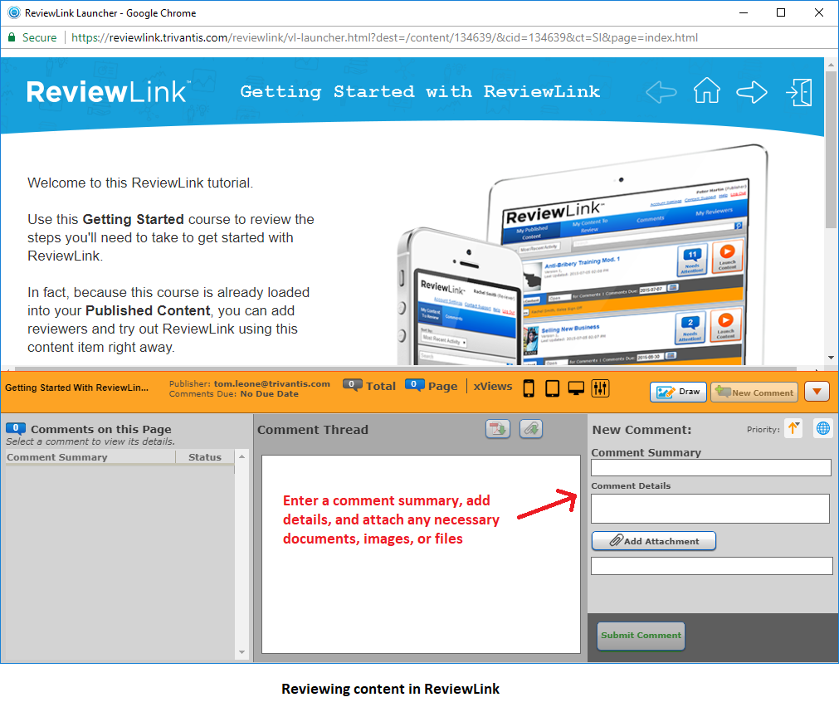The width and height of the screenshot is (839, 707).
Task: Open the course Home page icon
Action: (707, 90)
